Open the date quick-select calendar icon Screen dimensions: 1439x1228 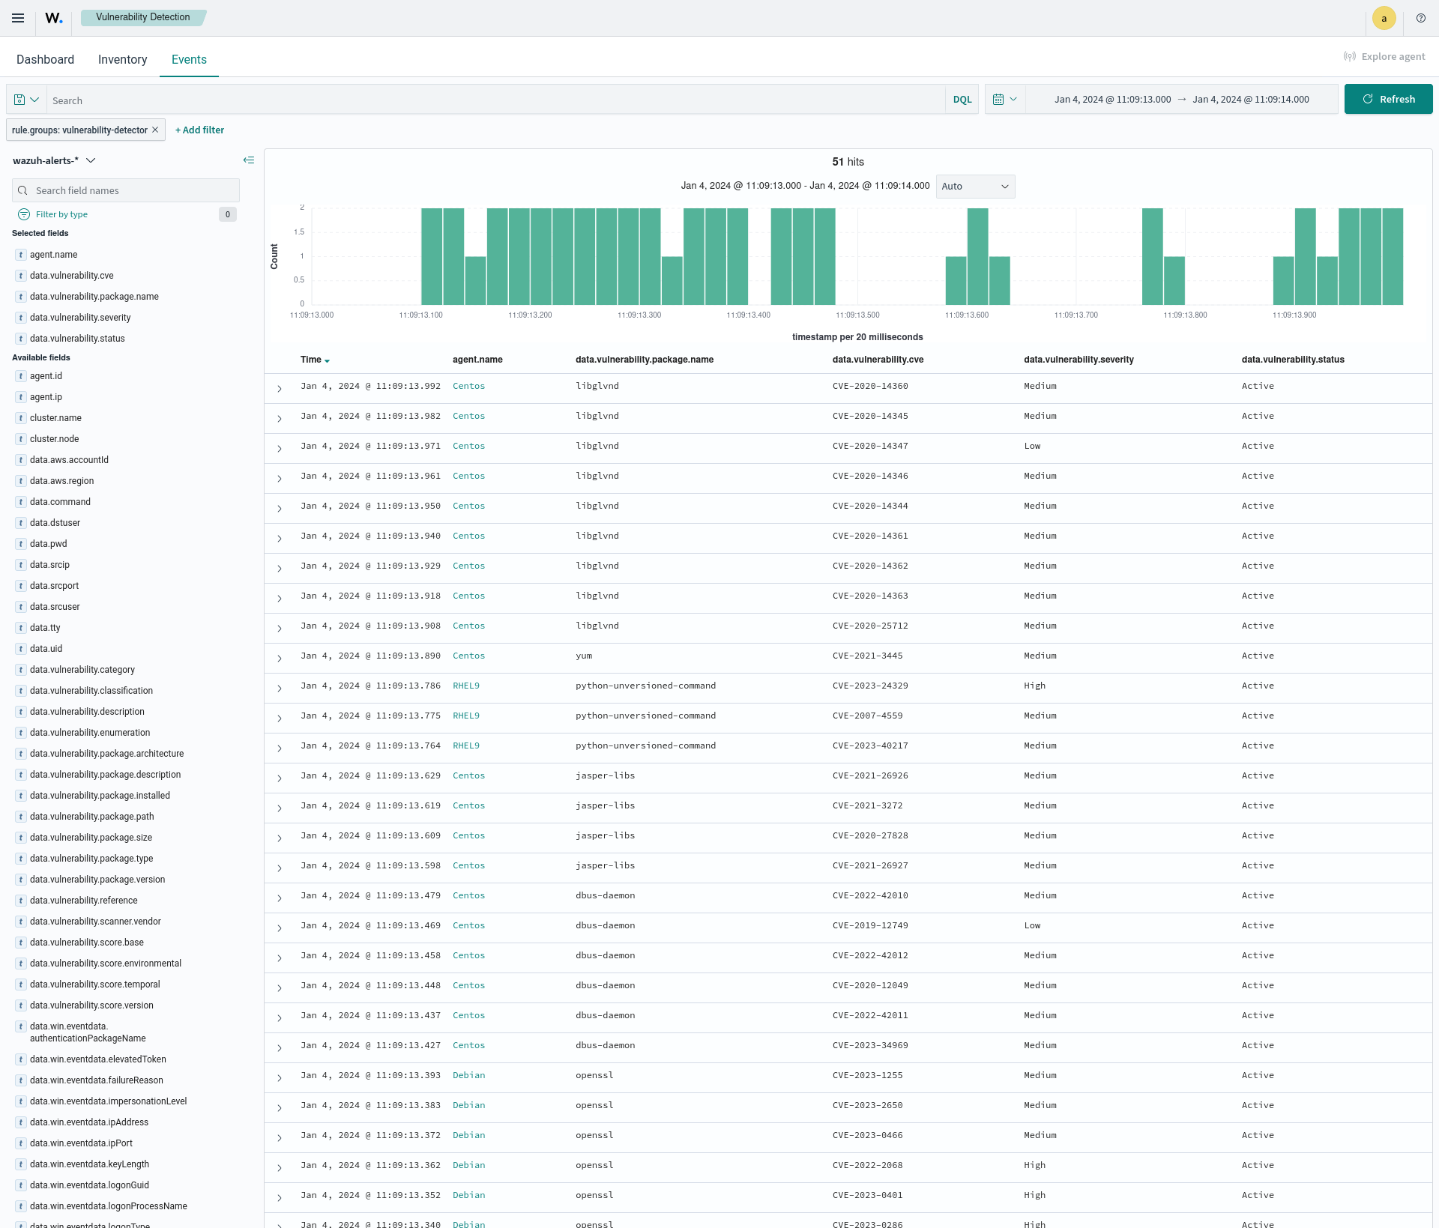(1004, 99)
